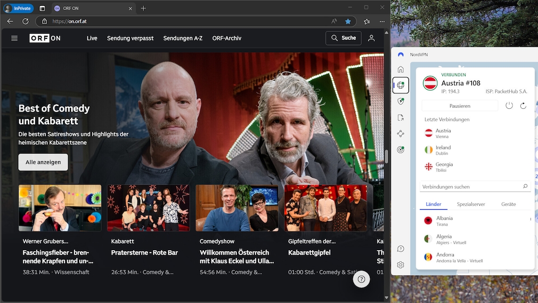
Task: Expand the ORF ON hamburger menu
Action: pyautogui.click(x=14, y=38)
